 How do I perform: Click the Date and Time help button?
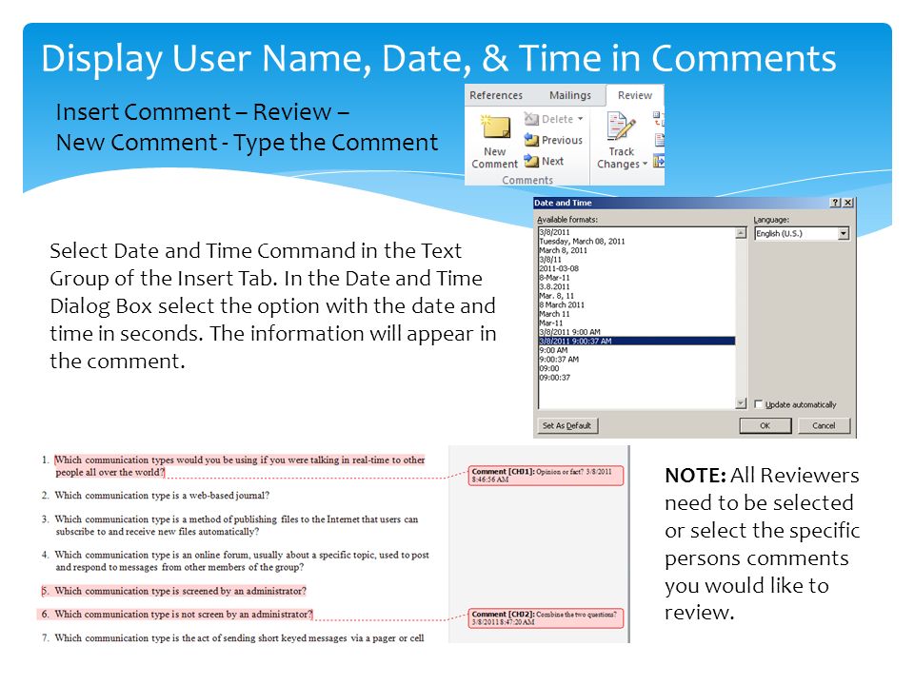[x=836, y=203]
